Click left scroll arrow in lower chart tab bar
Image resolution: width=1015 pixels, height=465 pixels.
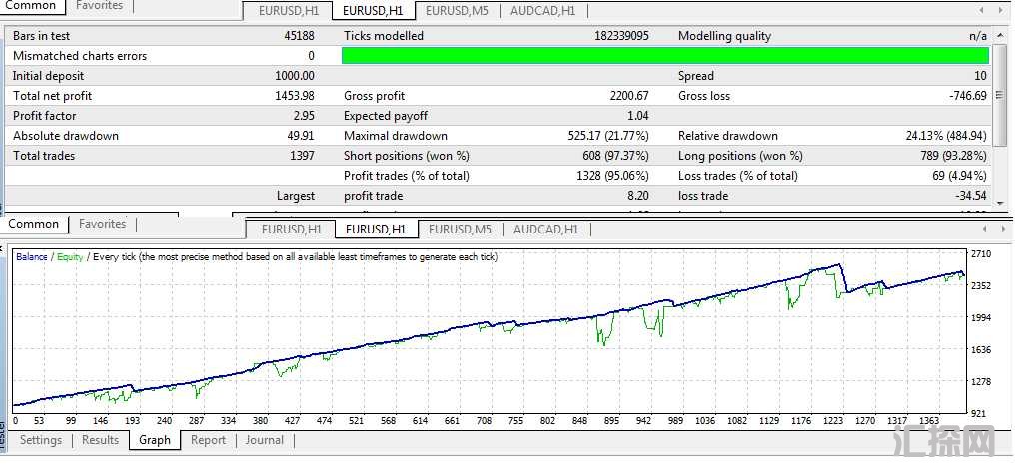click(x=985, y=229)
